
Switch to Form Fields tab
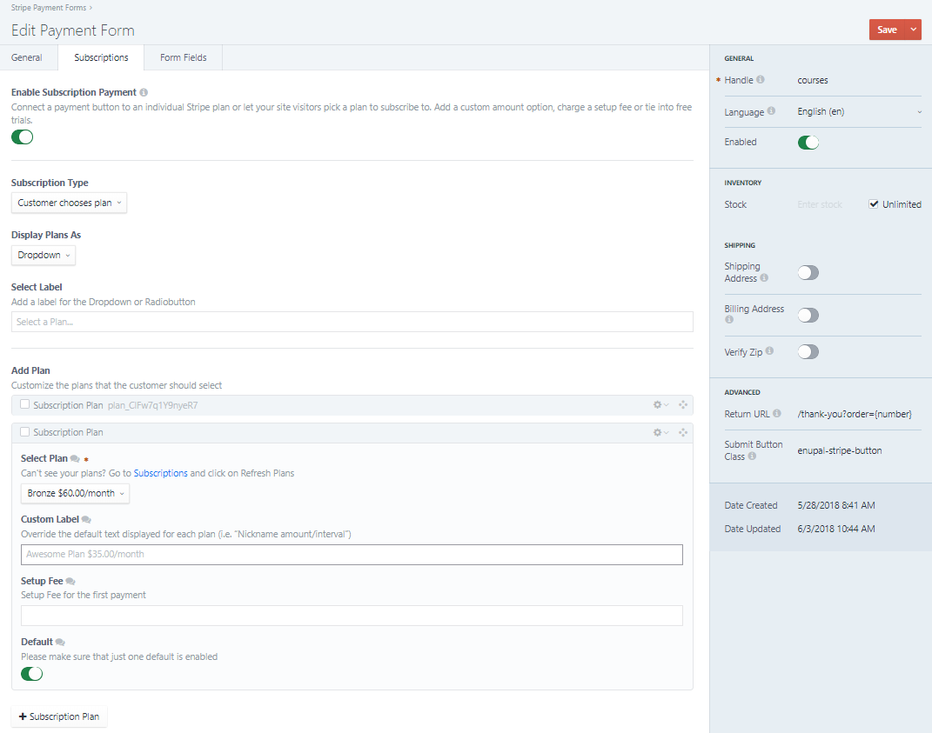click(x=183, y=57)
